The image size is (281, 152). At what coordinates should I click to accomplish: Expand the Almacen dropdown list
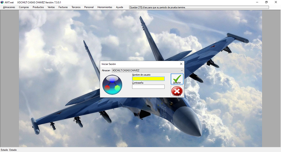pyautogui.click(x=182, y=70)
